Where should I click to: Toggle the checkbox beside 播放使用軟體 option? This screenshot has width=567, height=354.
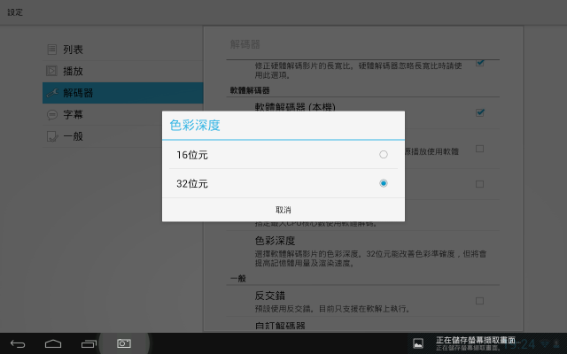pyautogui.click(x=479, y=149)
